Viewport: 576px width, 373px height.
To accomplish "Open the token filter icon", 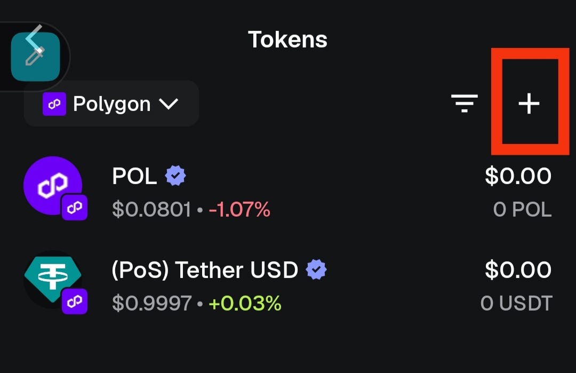I will tap(465, 104).
